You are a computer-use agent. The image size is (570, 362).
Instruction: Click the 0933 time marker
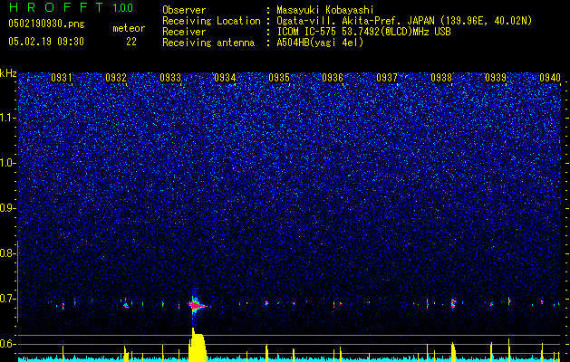tap(170, 78)
